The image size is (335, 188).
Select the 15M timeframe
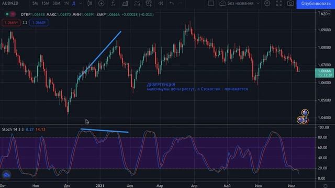pyautogui.click(x=45, y=4)
